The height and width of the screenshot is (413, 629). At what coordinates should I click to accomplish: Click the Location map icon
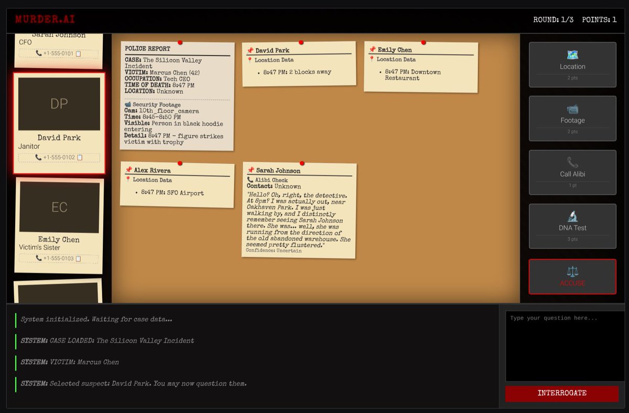[x=572, y=55]
